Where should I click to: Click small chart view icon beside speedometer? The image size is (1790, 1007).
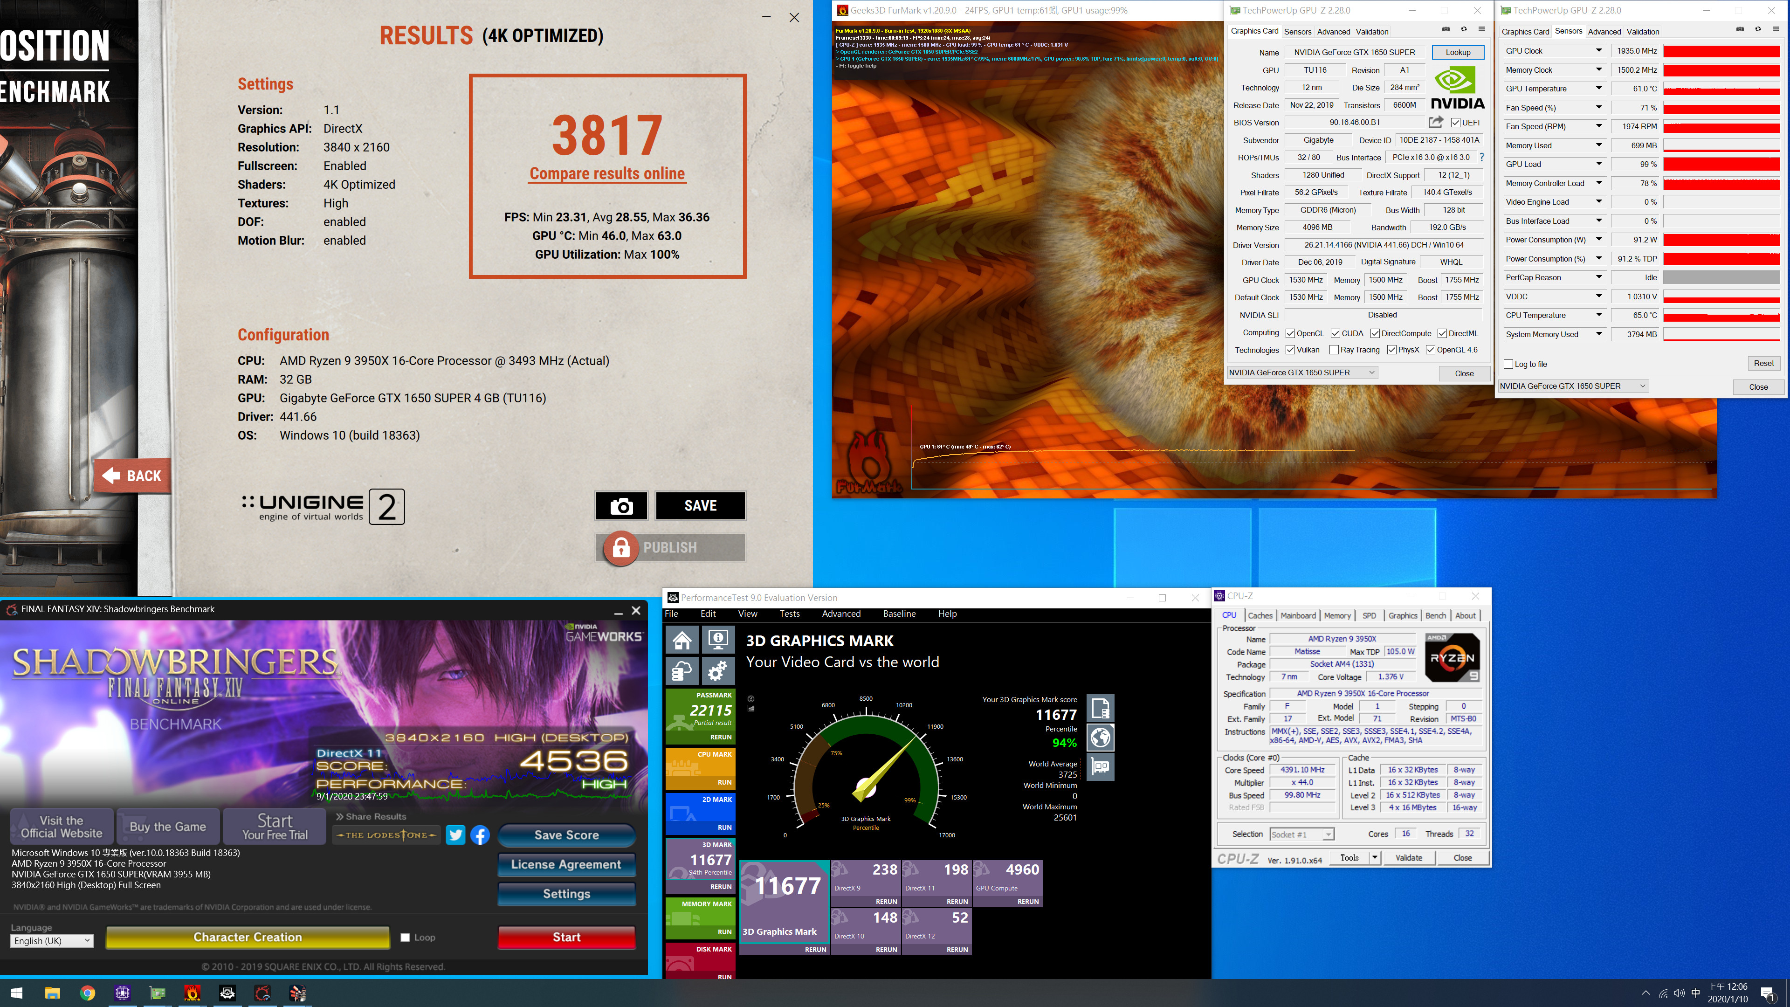[750, 709]
